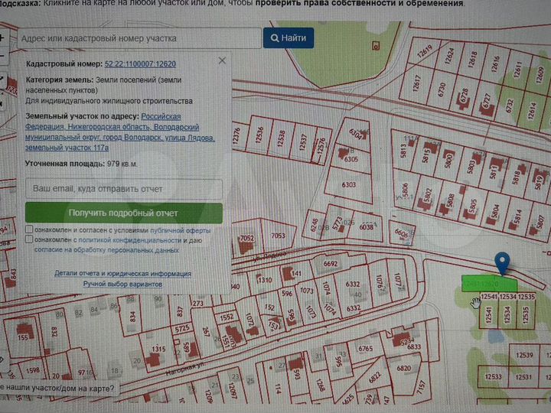The height and width of the screenshot is (413, 551).
Task: Click the map zoom-in plus button
Action: (x=3, y=37)
